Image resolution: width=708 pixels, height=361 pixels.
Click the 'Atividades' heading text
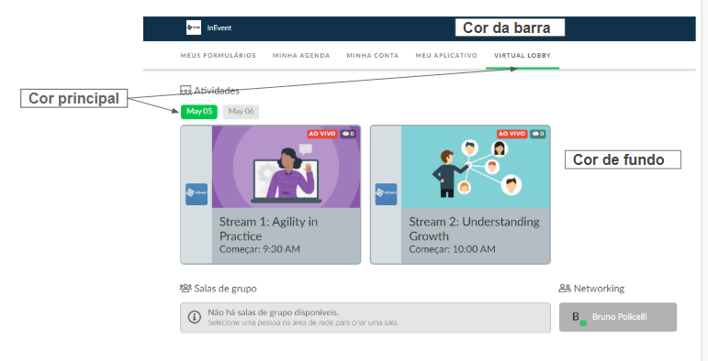pos(217,91)
